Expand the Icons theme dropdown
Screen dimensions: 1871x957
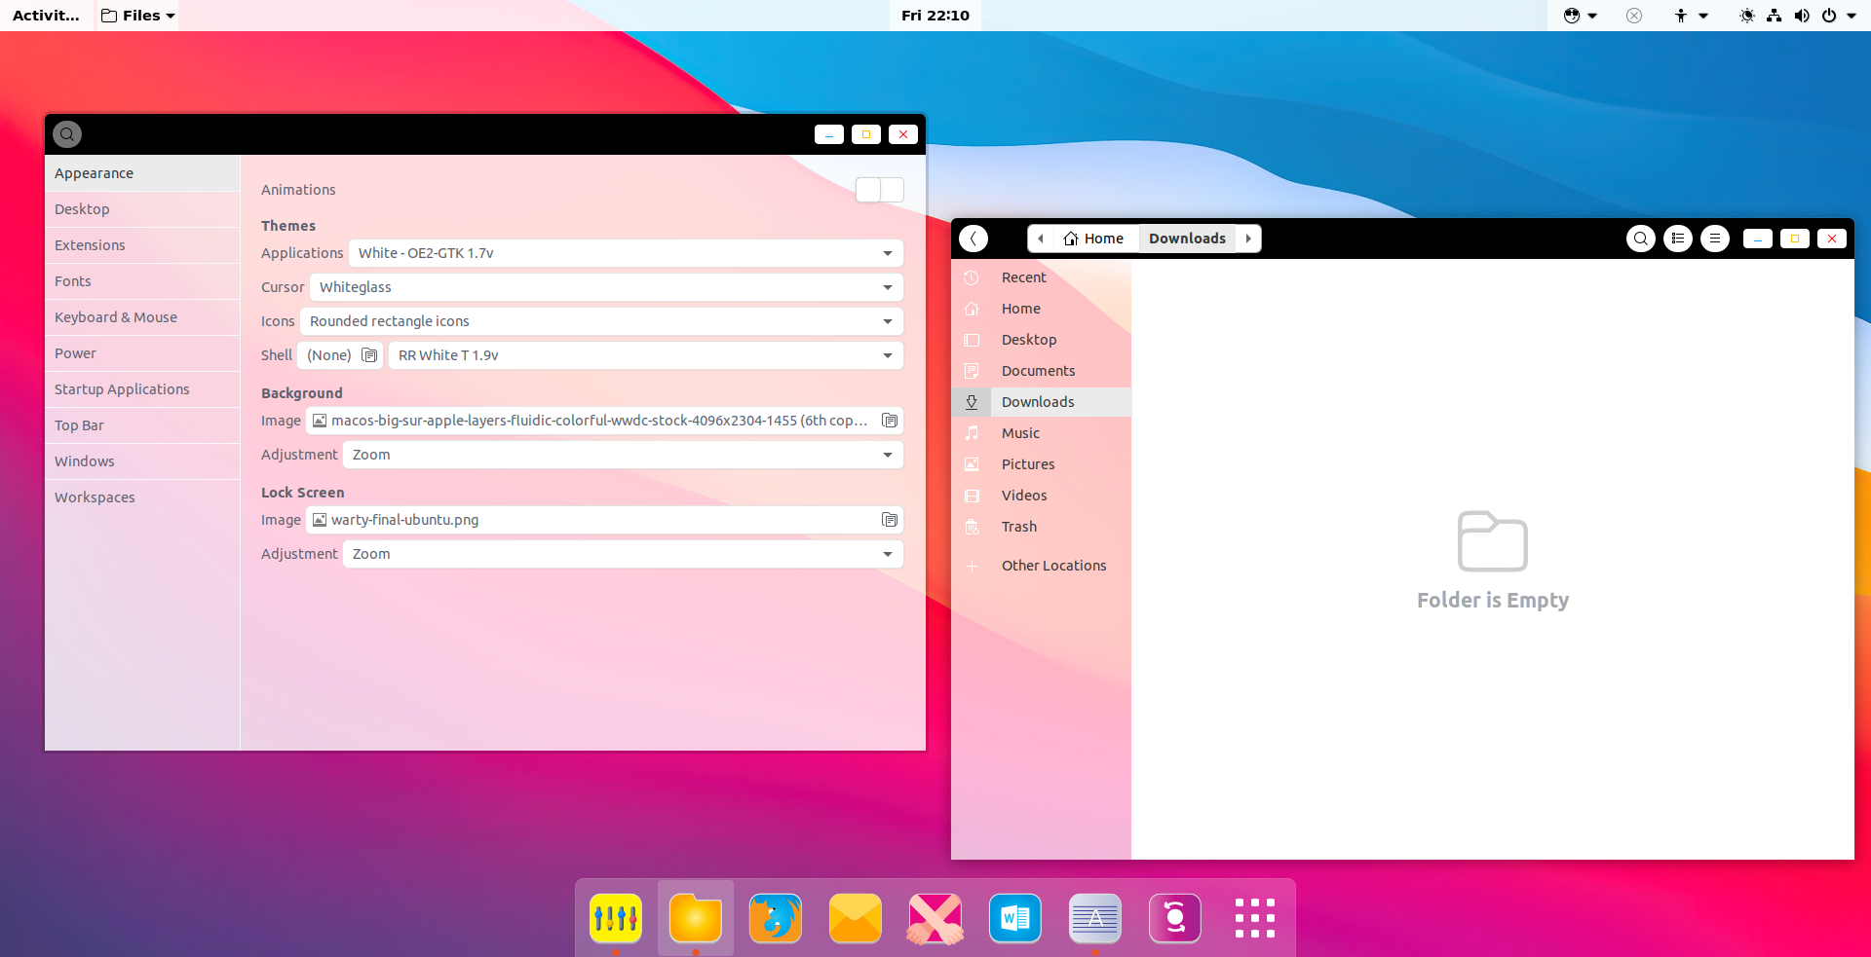(601, 321)
